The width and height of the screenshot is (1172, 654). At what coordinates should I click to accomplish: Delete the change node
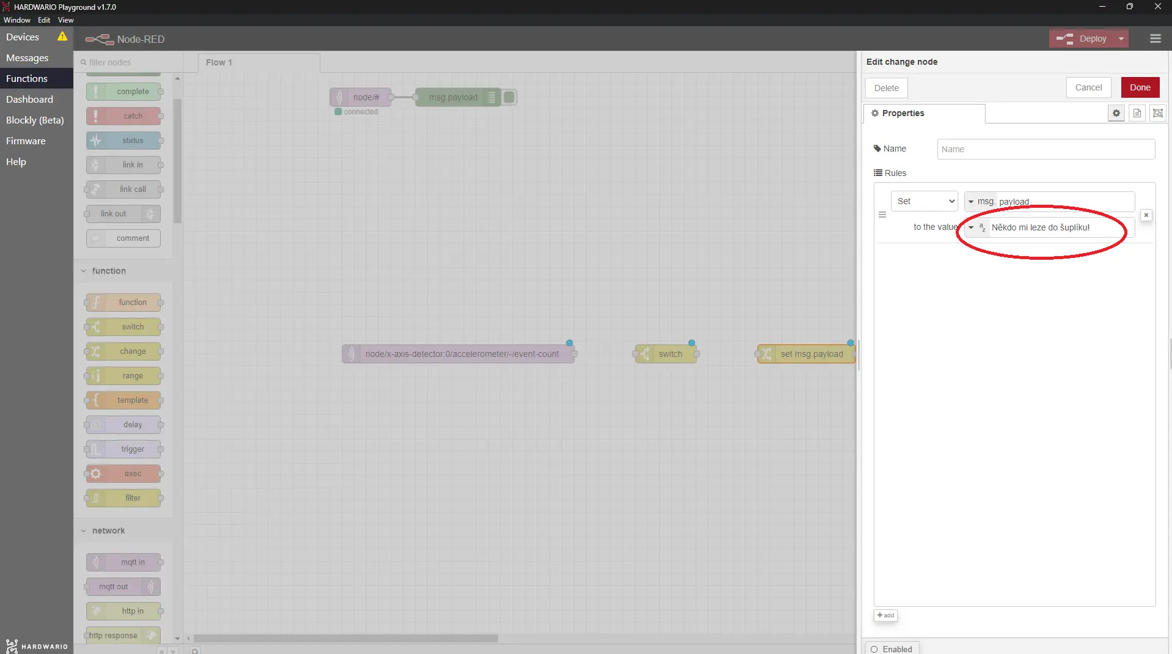coord(886,88)
